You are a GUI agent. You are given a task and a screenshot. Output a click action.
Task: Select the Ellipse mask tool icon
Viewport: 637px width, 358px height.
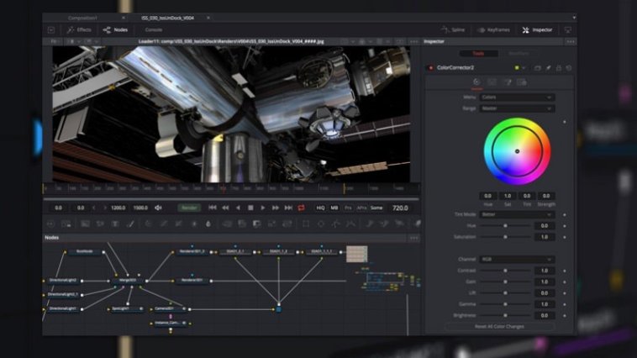(320, 224)
